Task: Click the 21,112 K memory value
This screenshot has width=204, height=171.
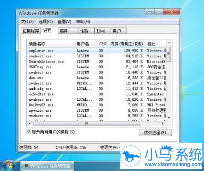Action: pyautogui.click(x=134, y=67)
